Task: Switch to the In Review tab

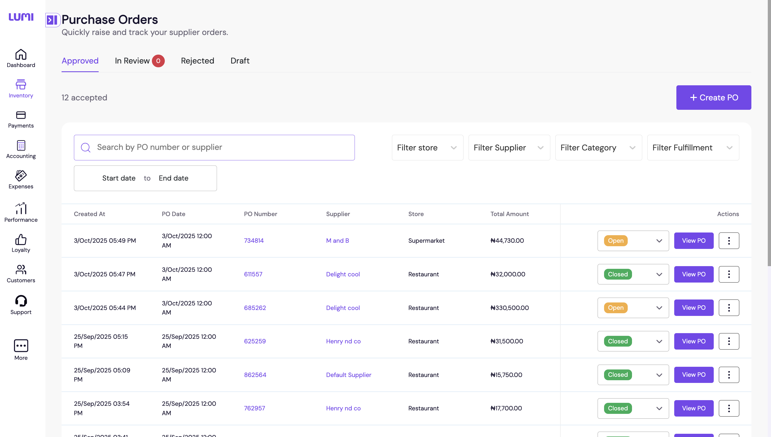Action: tap(132, 61)
